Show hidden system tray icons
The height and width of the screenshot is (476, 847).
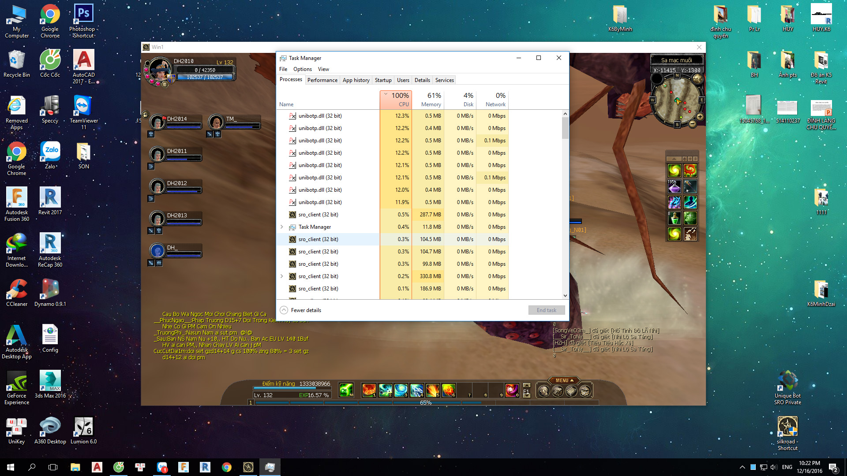(742, 467)
